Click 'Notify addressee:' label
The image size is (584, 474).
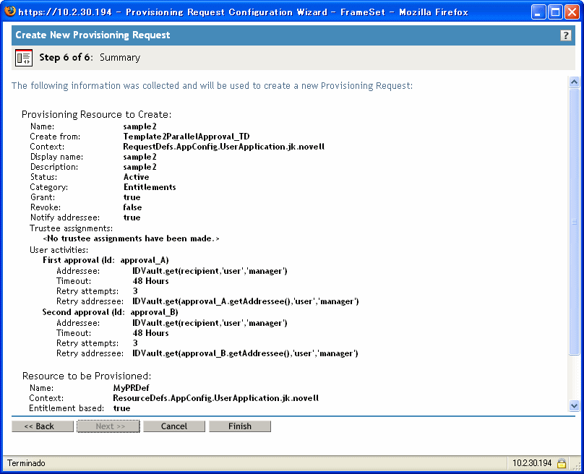tap(65, 217)
